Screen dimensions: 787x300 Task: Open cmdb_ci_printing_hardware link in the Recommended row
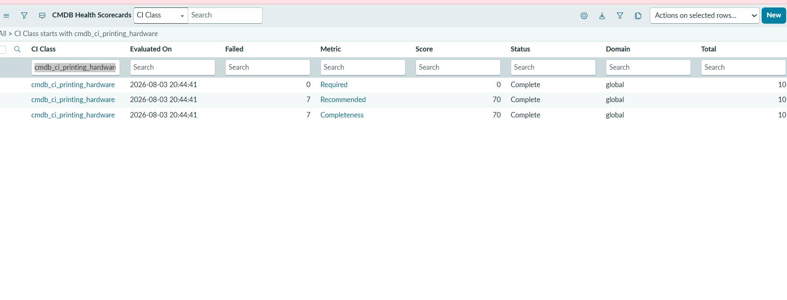tap(73, 100)
